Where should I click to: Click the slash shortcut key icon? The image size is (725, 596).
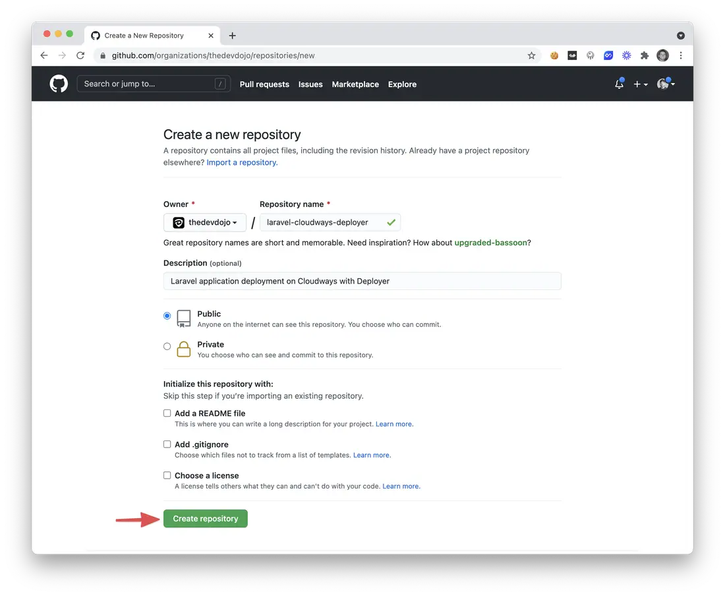[x=220, y=84]
